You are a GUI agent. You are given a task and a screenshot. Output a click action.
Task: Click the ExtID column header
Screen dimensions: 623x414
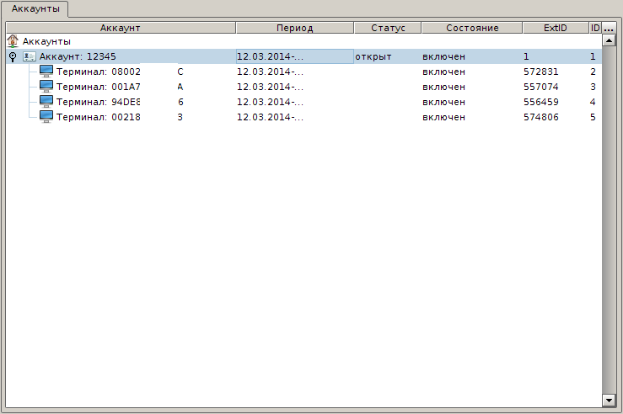tap(555, 28)
